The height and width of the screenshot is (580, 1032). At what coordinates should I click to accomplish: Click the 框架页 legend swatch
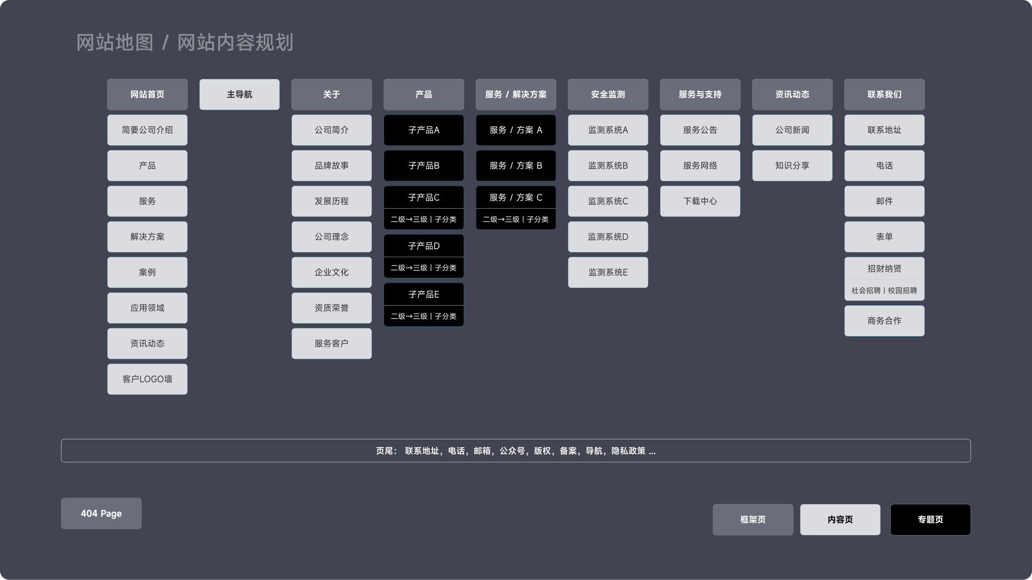click(x=753, y=519)
